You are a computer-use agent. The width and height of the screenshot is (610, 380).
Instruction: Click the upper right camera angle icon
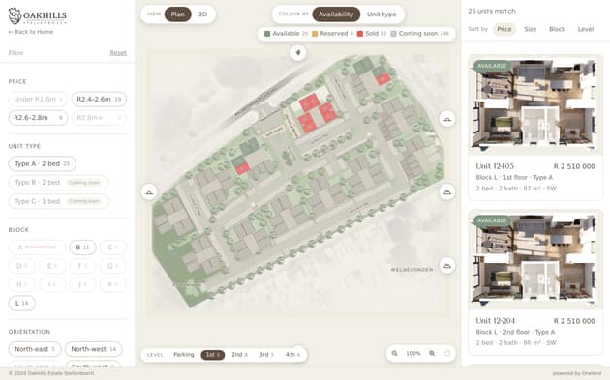[447, 119]
